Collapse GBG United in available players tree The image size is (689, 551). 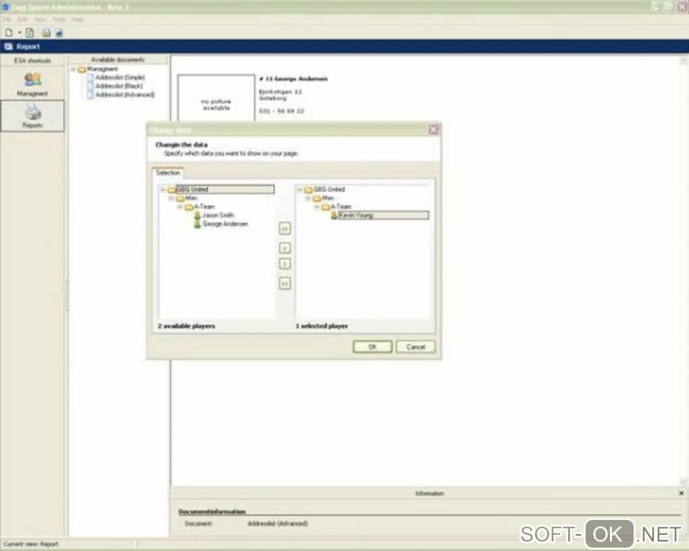click(163, 190)
